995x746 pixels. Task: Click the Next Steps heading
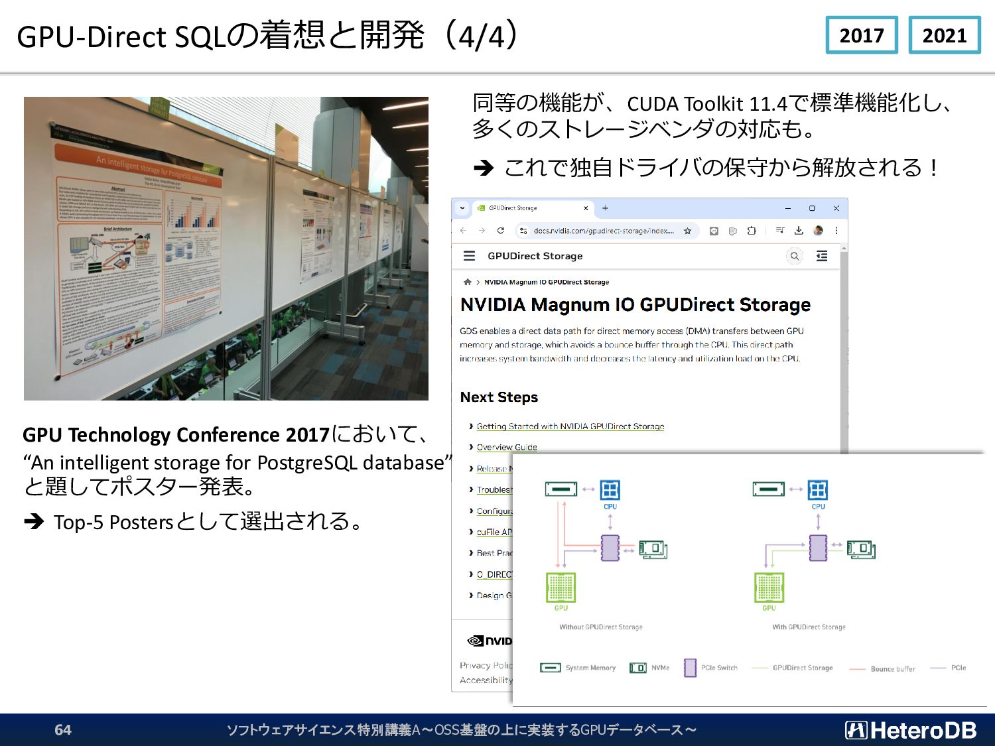(x=499, y=397)
